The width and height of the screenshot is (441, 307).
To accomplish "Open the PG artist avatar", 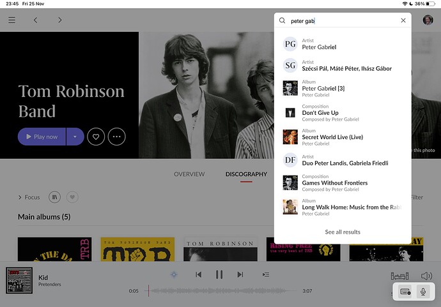I will [290, 44].
